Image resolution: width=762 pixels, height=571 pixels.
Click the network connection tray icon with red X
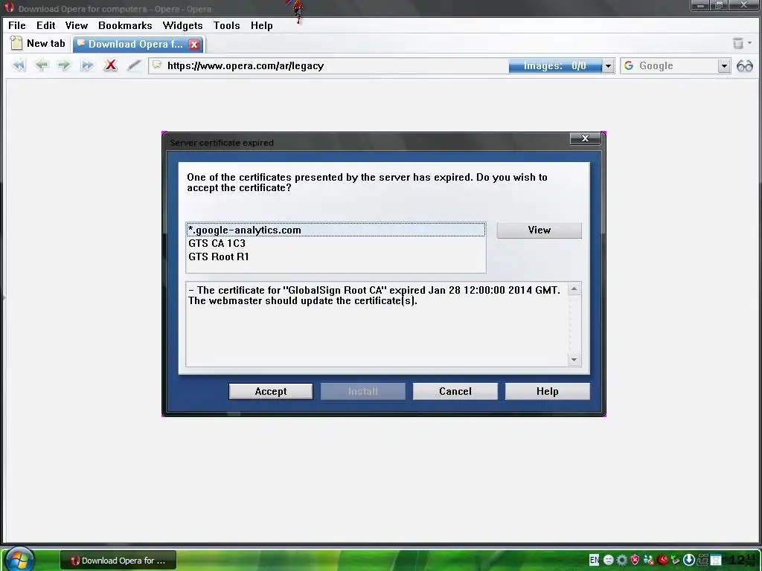pyautogui.click(x=649, y=560)
